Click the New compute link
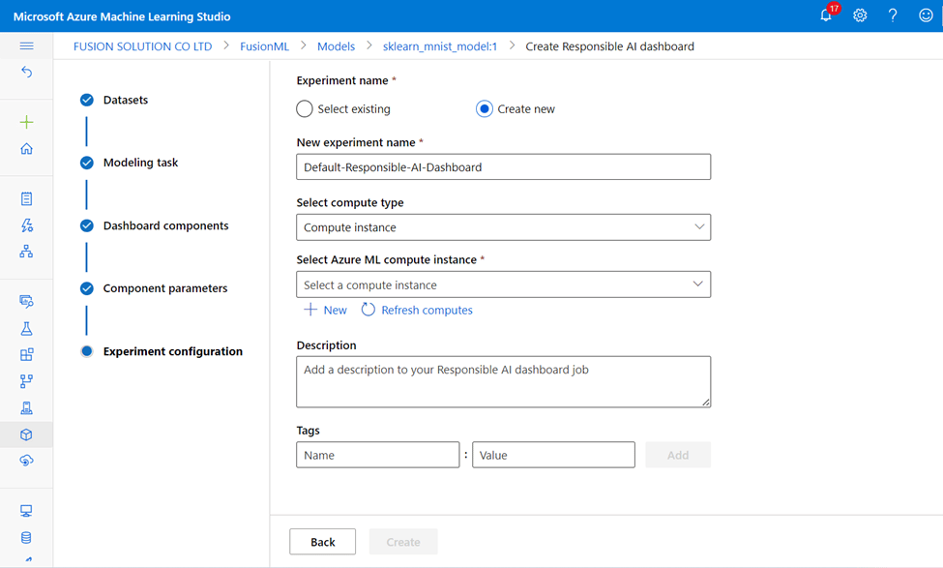 pyautogui.click(x=335, y=310)
